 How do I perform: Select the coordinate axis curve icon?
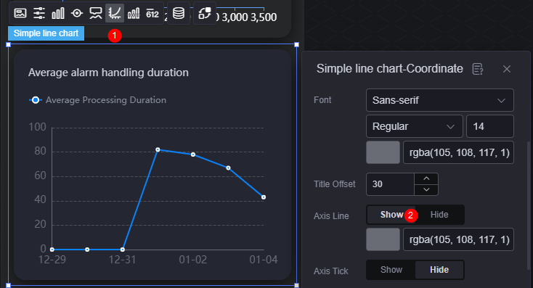coord(115,13)
